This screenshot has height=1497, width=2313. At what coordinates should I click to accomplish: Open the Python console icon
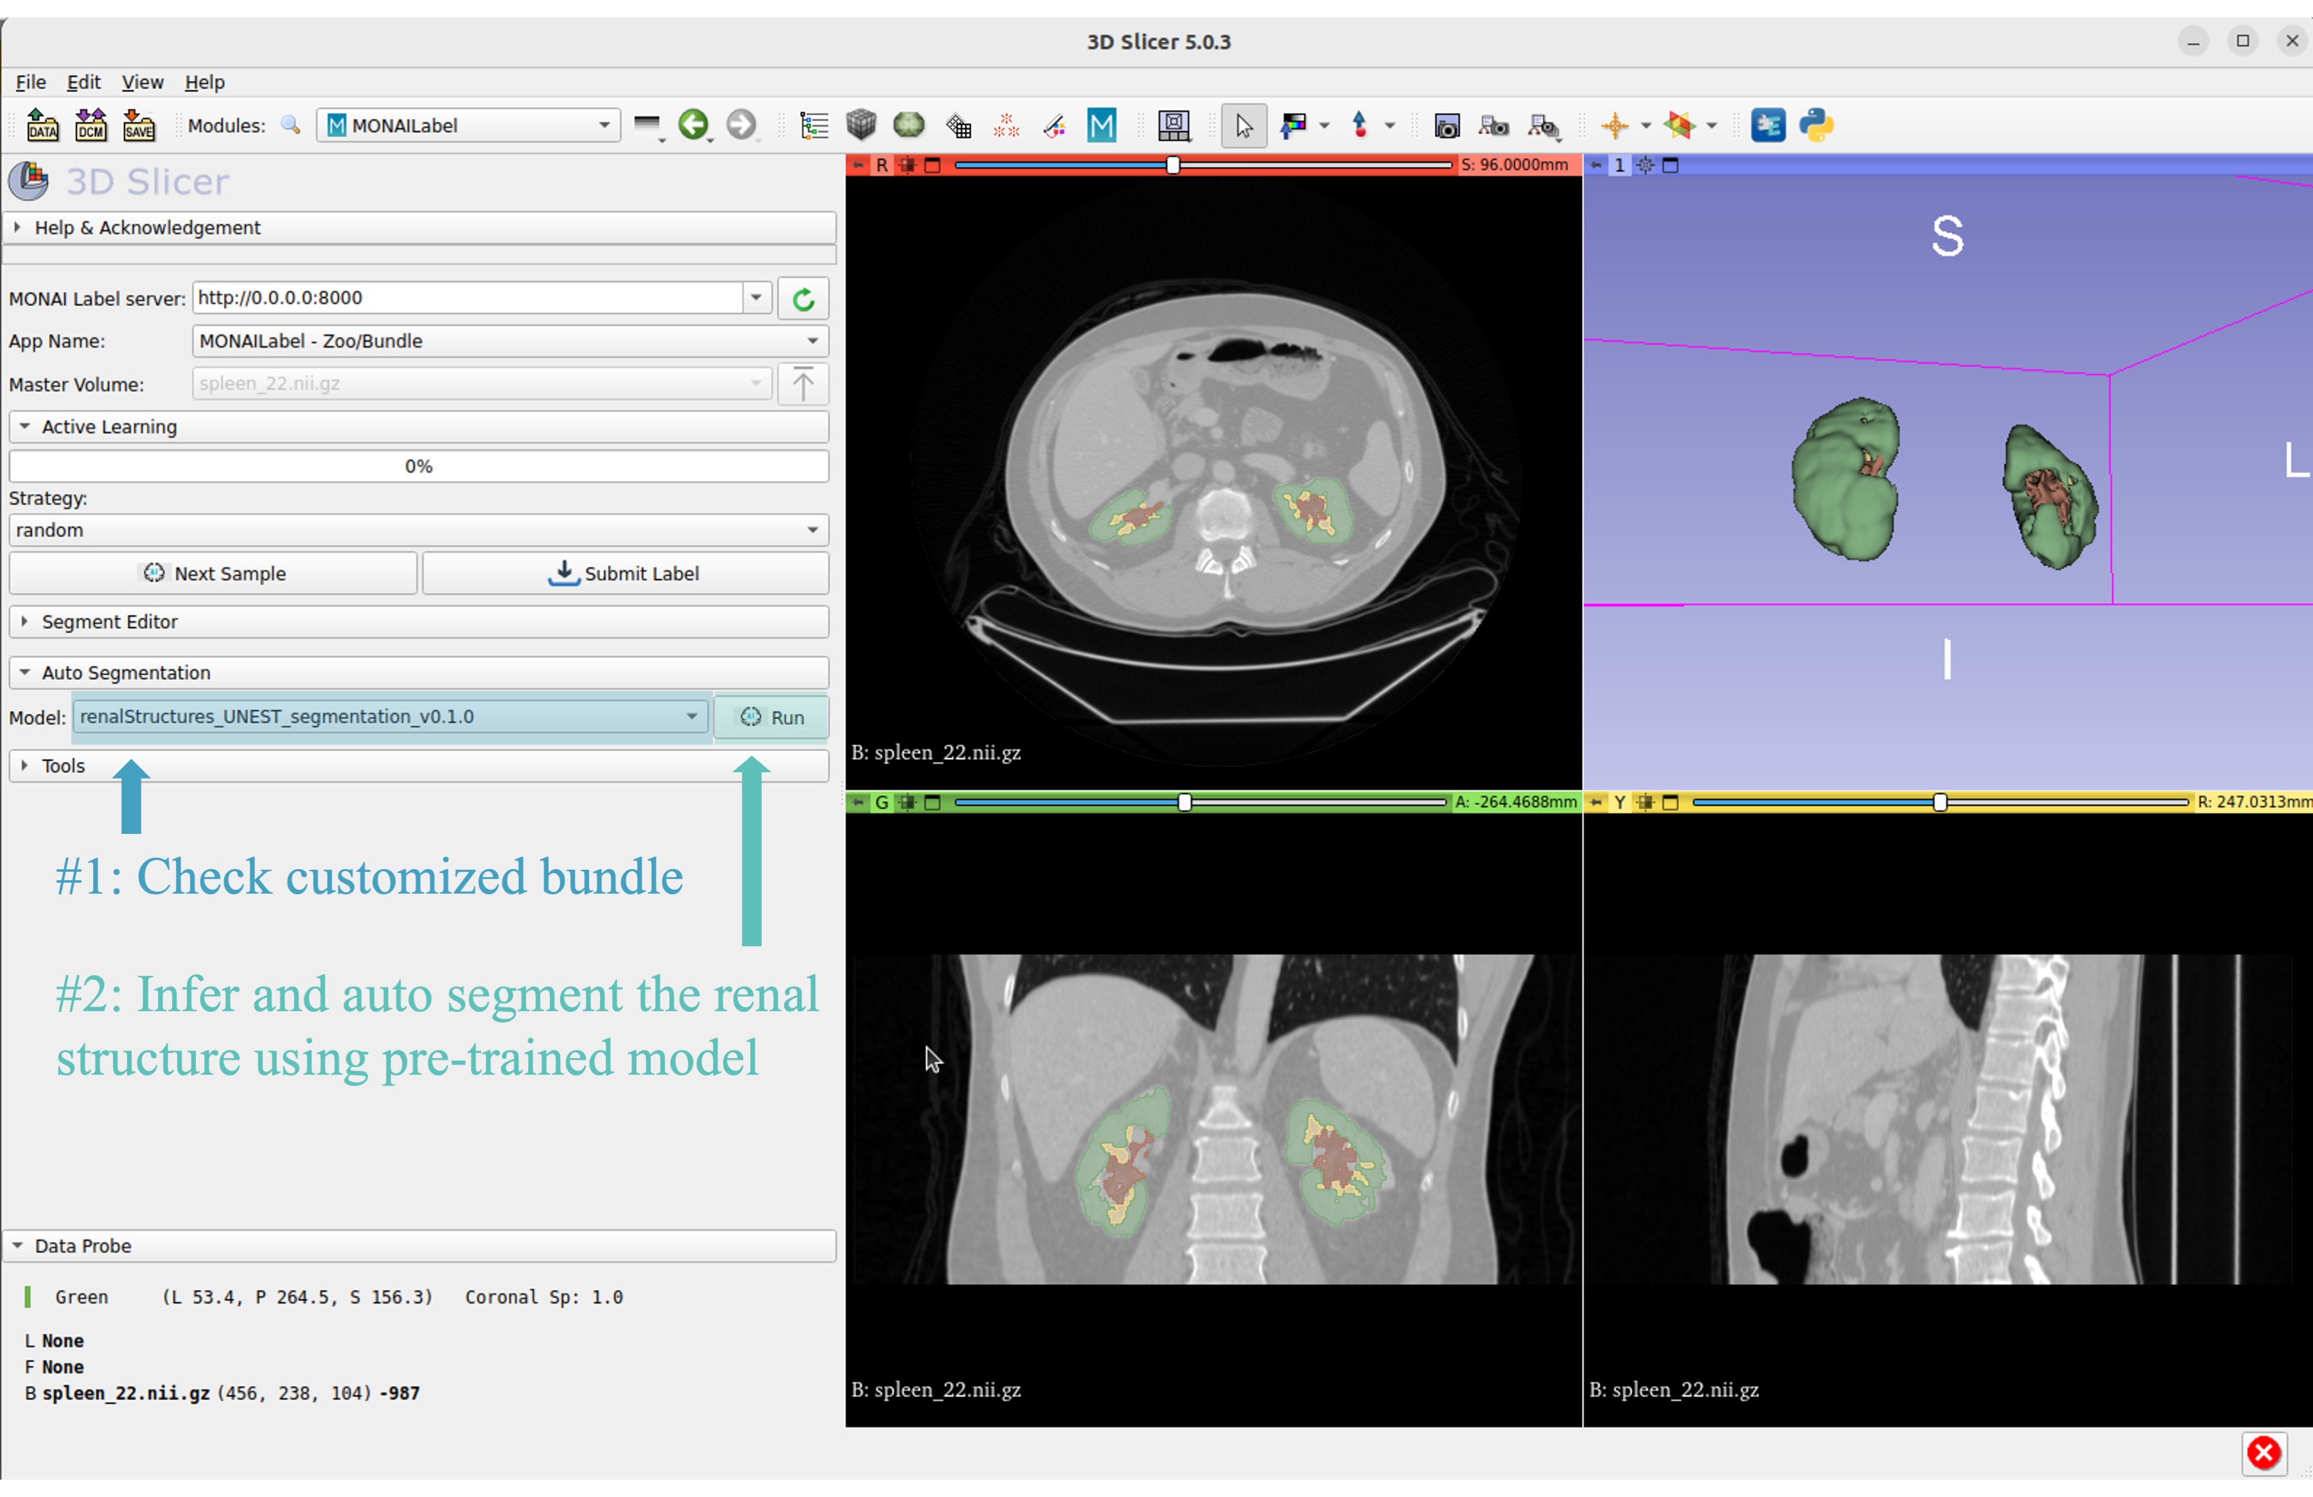click(x=1816, y=125)
